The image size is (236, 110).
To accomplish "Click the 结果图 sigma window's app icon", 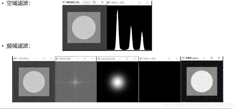I will click(x=183, y=58).
